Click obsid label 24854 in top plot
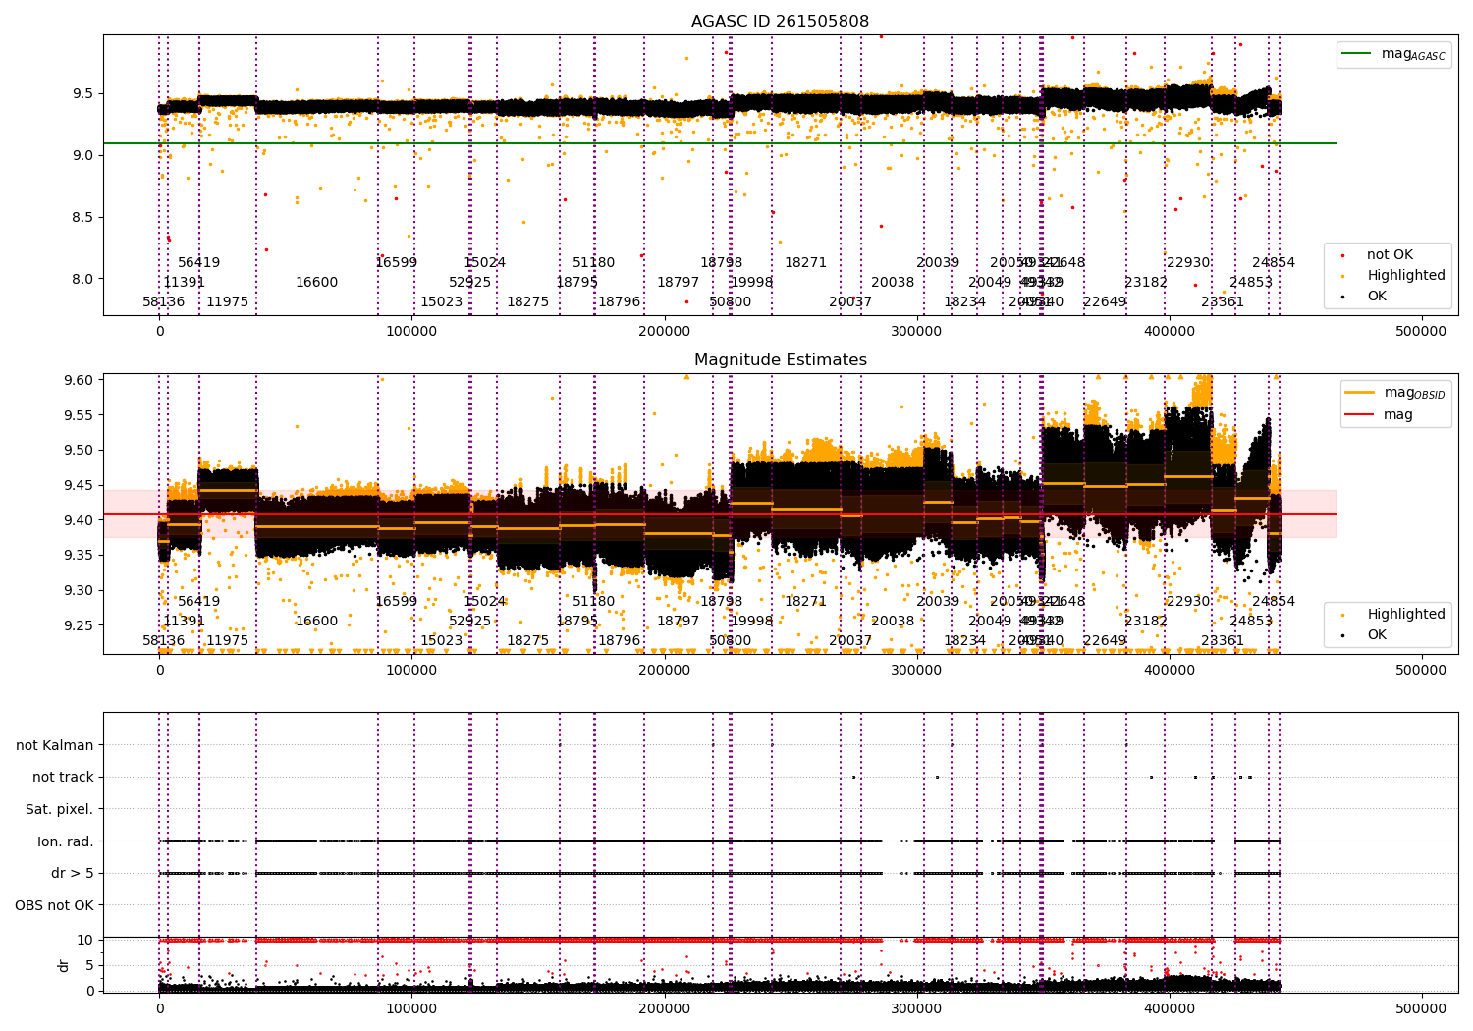The height and width of the screenshot is (1031, 1473). [1274, 263]
